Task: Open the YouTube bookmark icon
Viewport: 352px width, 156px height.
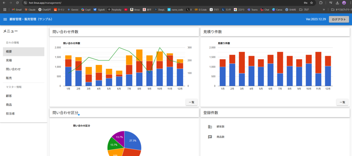Action: [x=126, y=10]
